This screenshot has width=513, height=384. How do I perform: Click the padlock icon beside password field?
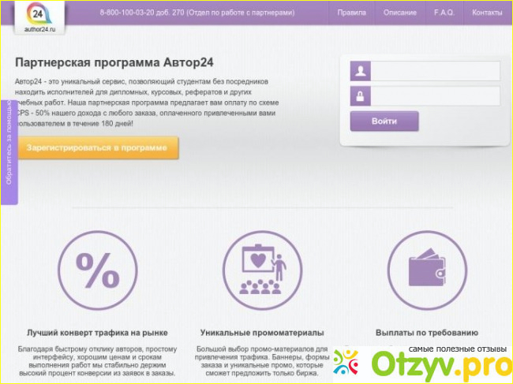361,97
